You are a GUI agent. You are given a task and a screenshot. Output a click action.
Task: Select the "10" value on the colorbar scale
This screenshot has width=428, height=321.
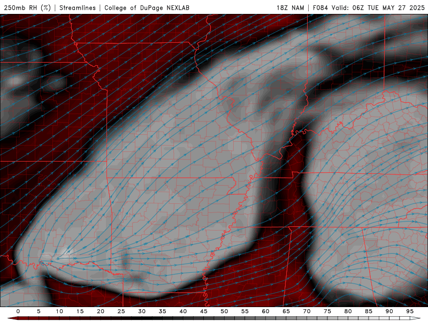pos(59,311)
